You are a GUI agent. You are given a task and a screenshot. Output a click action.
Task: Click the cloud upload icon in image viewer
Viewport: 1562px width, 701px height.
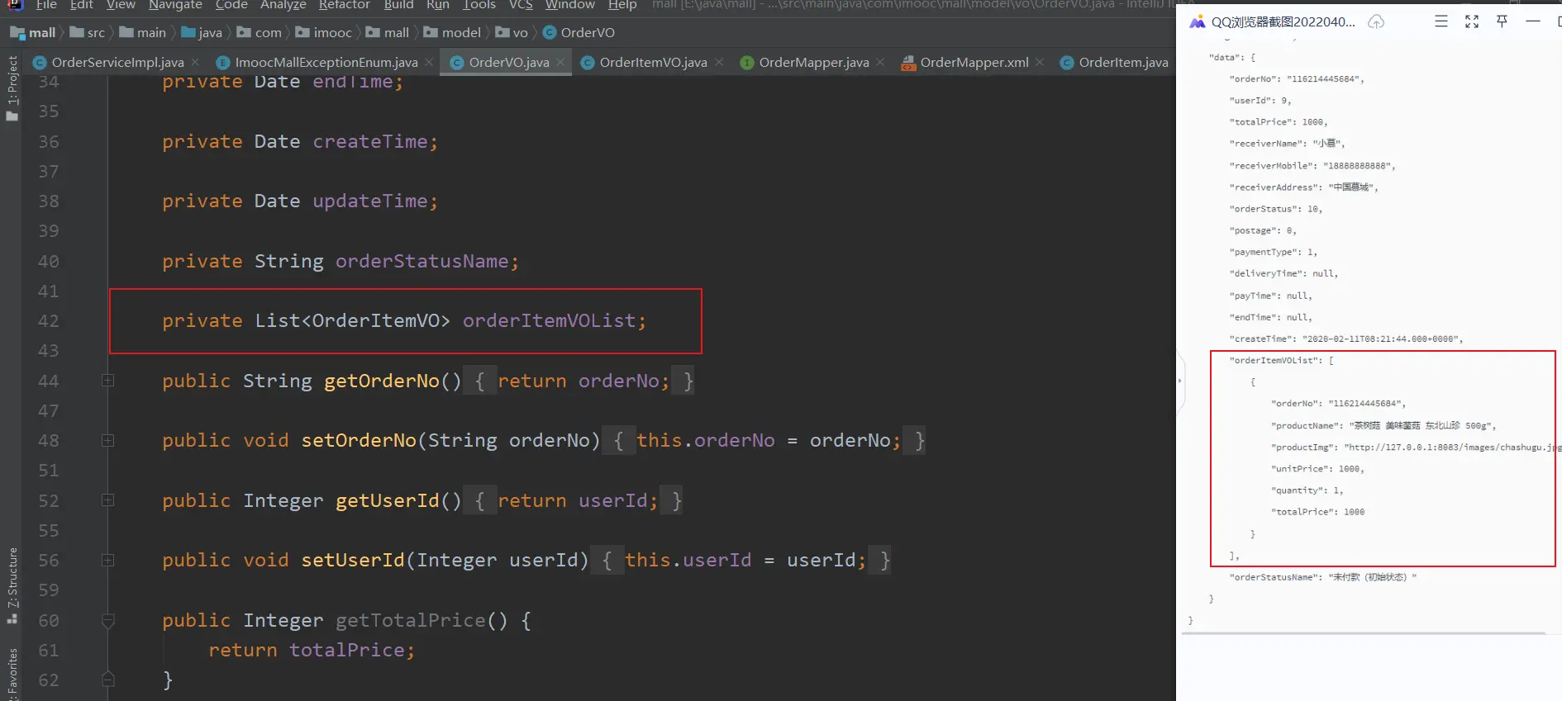pyautogui.click(x=1376, y=22)
